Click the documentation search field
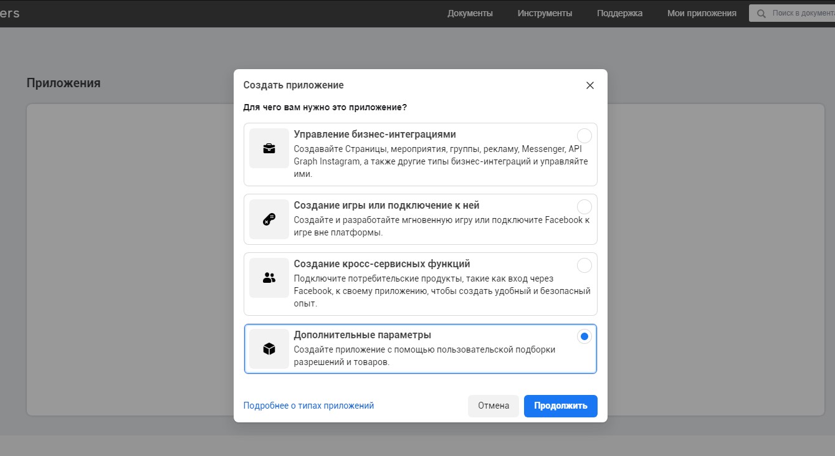The image size is (835, 456). 792,13
